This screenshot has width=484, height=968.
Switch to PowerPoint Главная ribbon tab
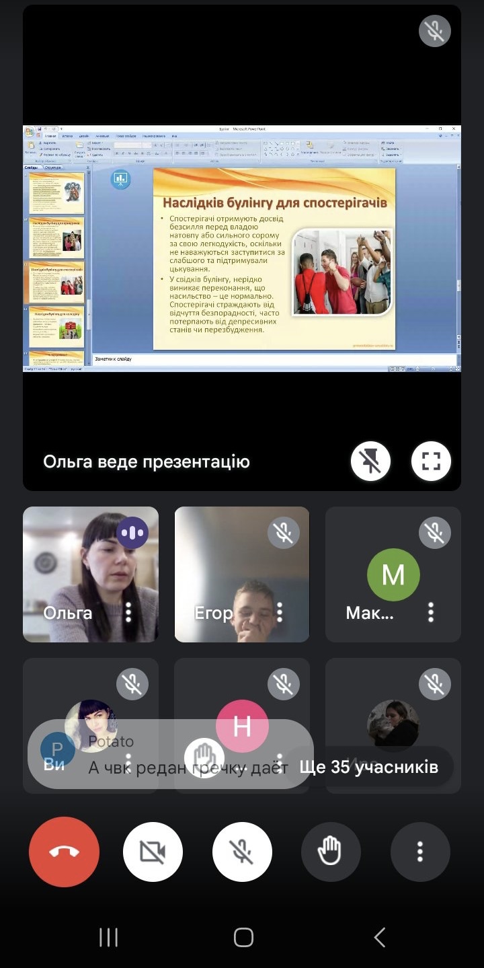point(50,136)
